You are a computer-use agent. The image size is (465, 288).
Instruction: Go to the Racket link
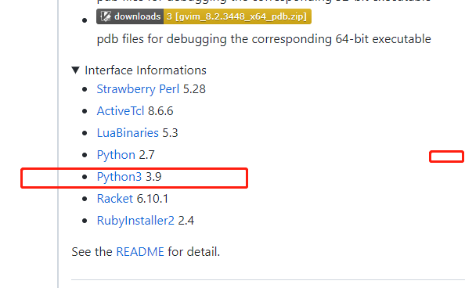[115, 199]
